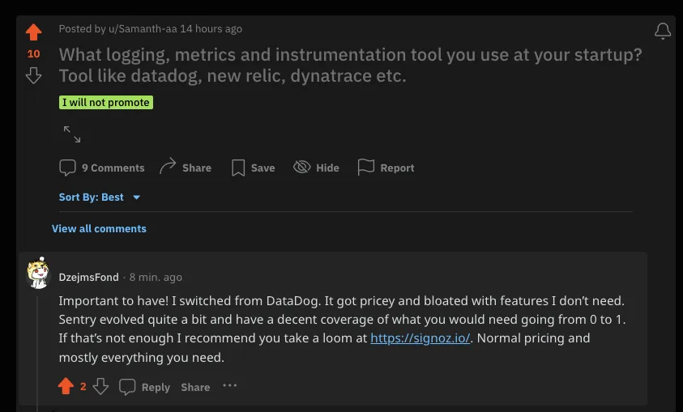Downvote the logging tools post
This screenshot has height=412, width=683.
click(33, 75)
